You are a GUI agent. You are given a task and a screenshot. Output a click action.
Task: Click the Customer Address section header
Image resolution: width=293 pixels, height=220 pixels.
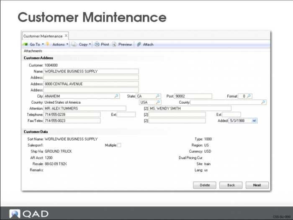click(39, 58)
